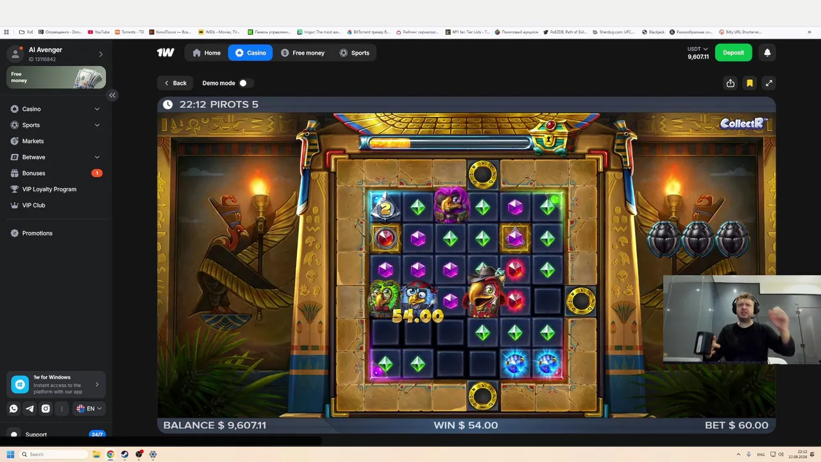Expand the AI Avenger profile chevron
The height and width of the screenshot is (462, 821).
pos(100,54)
